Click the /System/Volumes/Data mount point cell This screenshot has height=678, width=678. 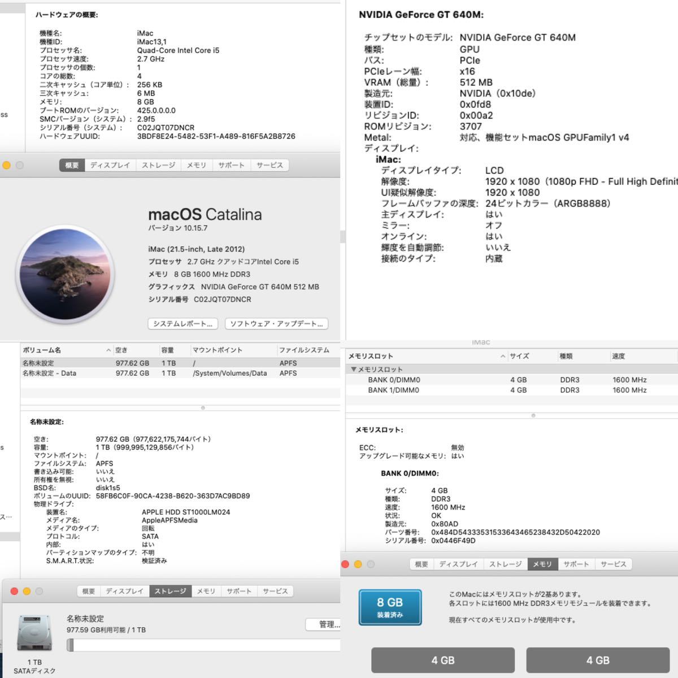click(230, 373)
